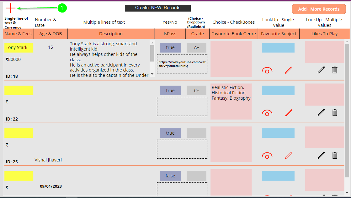Image resolution: width=351 pixels, height=198 pixels.
Task: View record ID 25 with eye icon
Action: (267, 156)
